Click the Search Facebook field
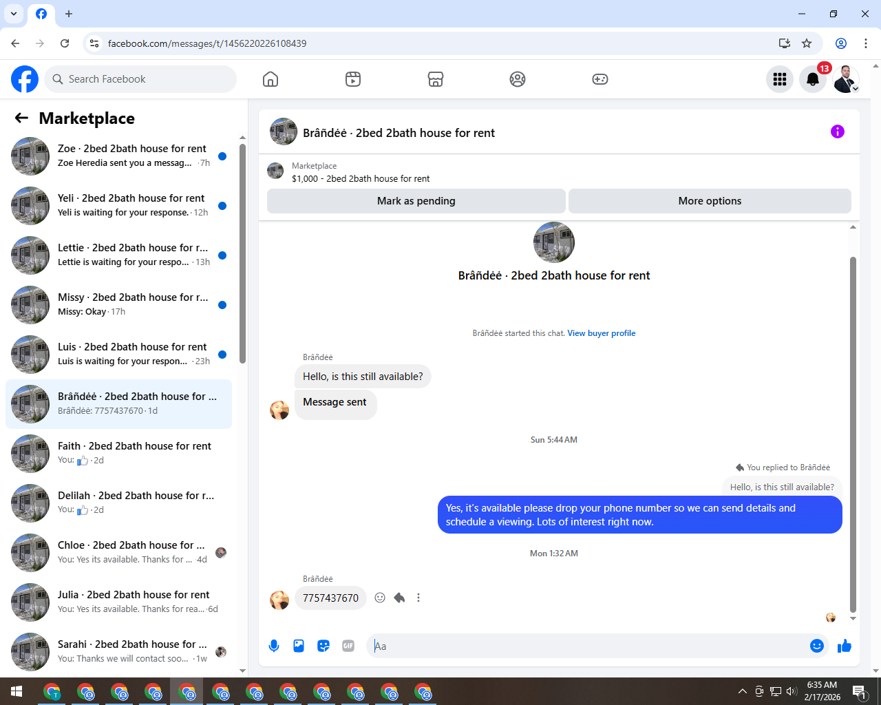 tap(140, 79)
